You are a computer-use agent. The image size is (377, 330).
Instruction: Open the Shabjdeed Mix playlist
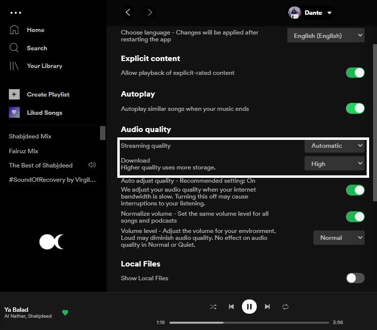coord(30,136)
